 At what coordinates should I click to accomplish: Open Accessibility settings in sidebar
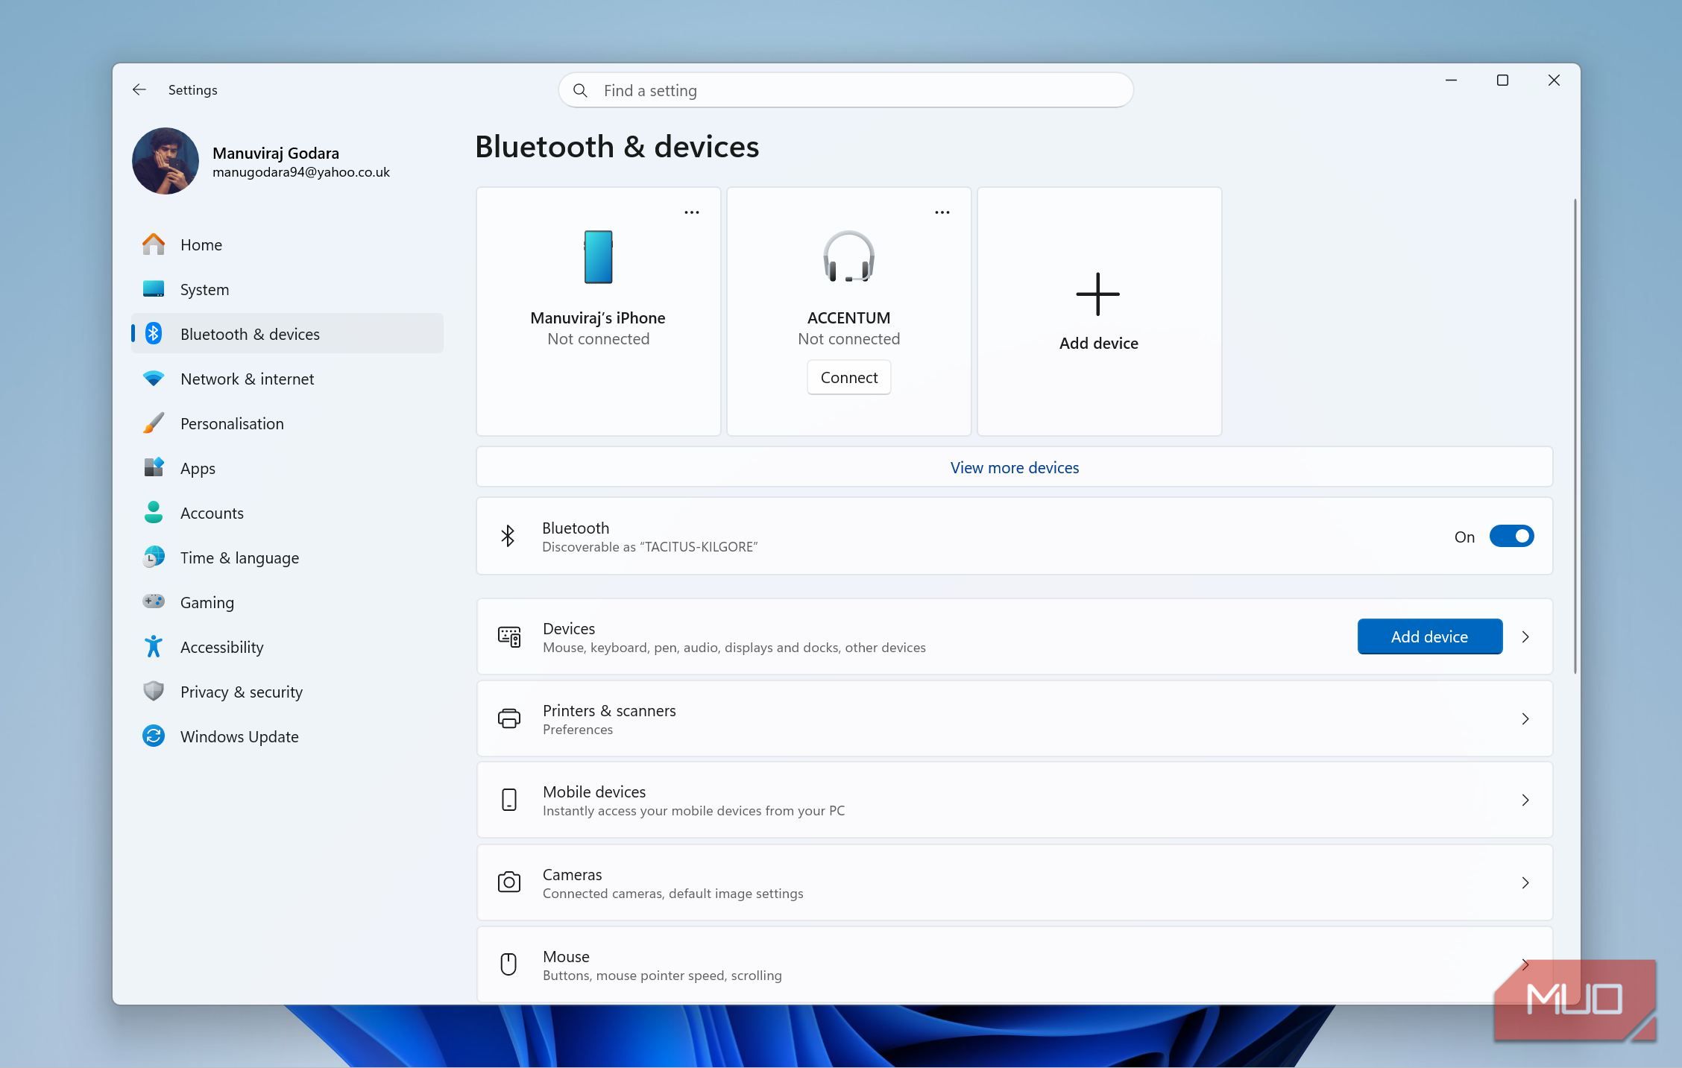pyautogui.click(x=287, y=647)
